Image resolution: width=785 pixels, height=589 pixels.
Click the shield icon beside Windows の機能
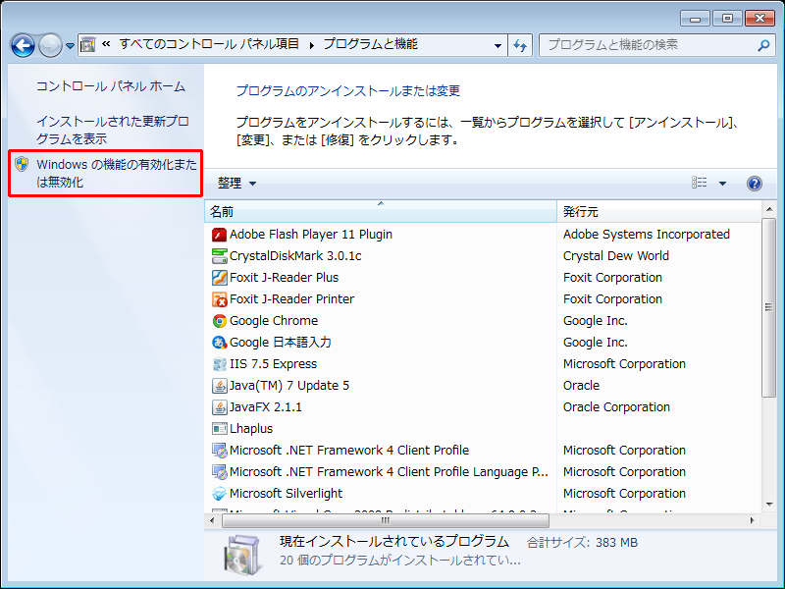(22, 164)
